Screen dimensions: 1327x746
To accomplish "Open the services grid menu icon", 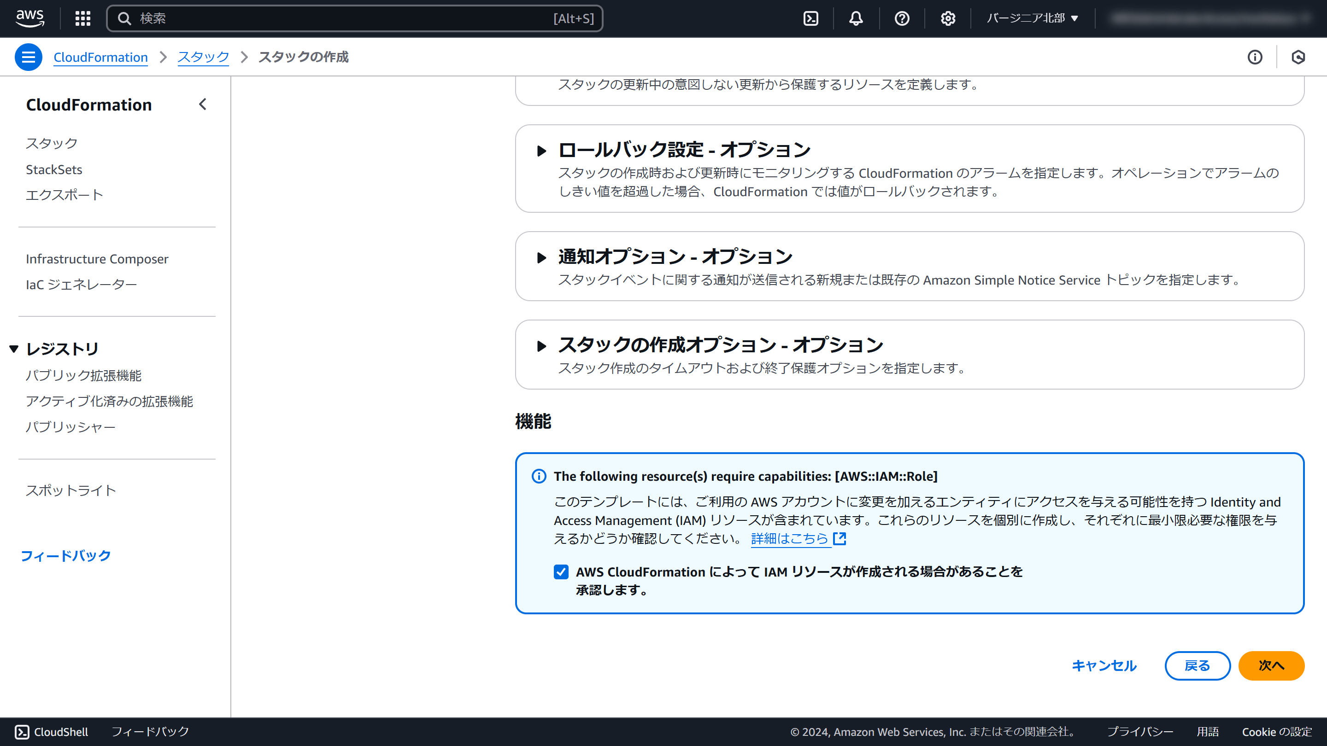I will tap(82, 18).
